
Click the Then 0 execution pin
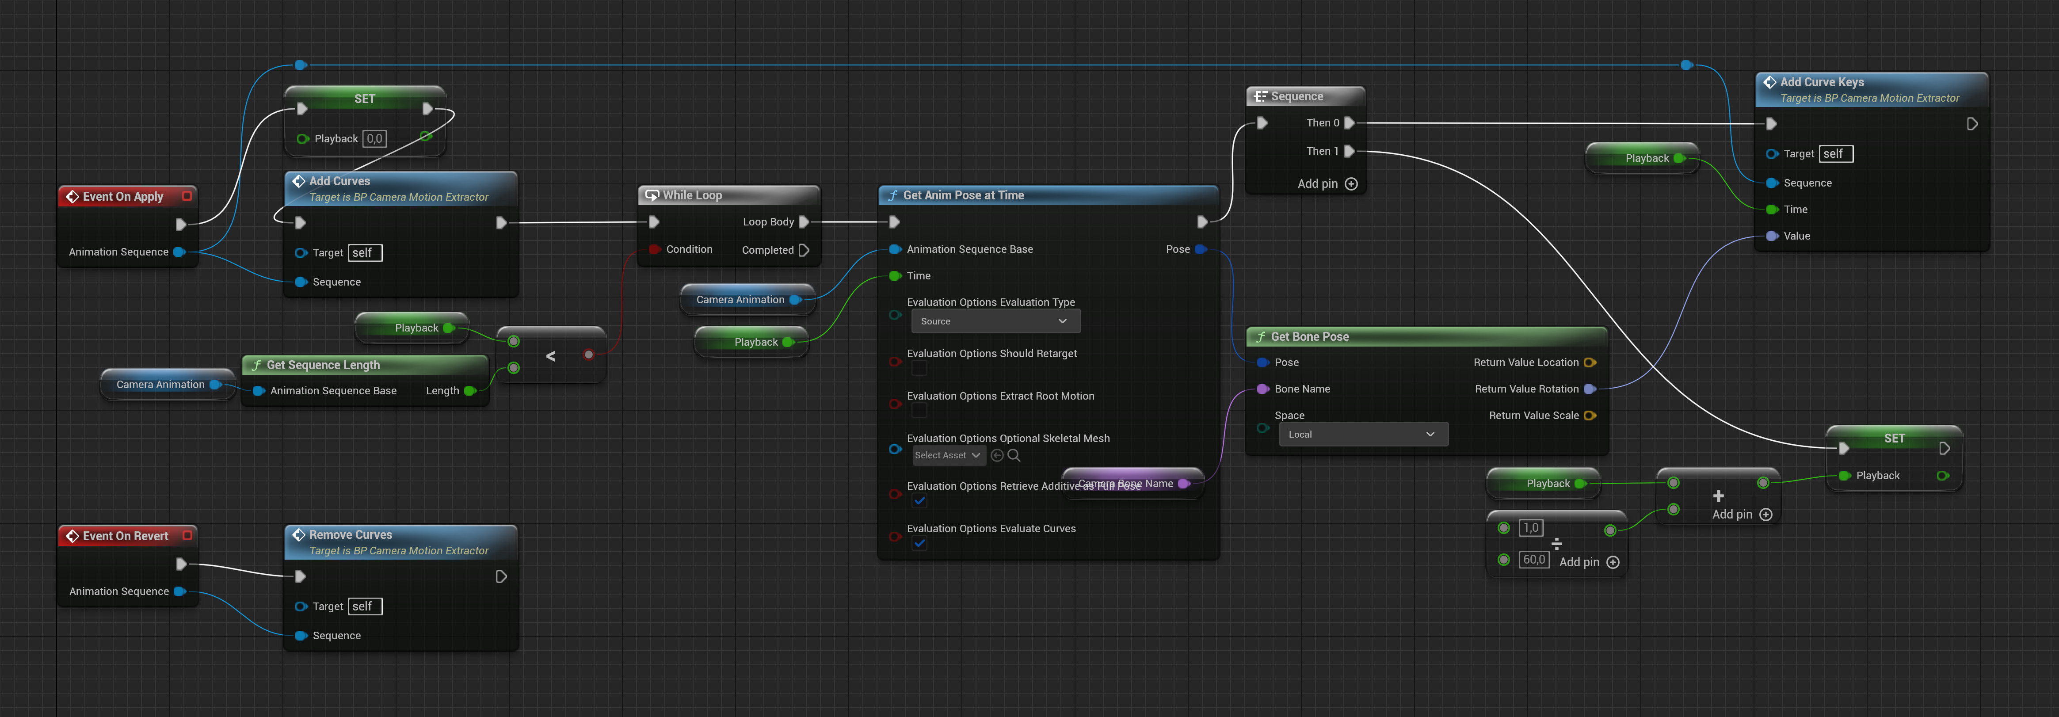click(1349, 123)
